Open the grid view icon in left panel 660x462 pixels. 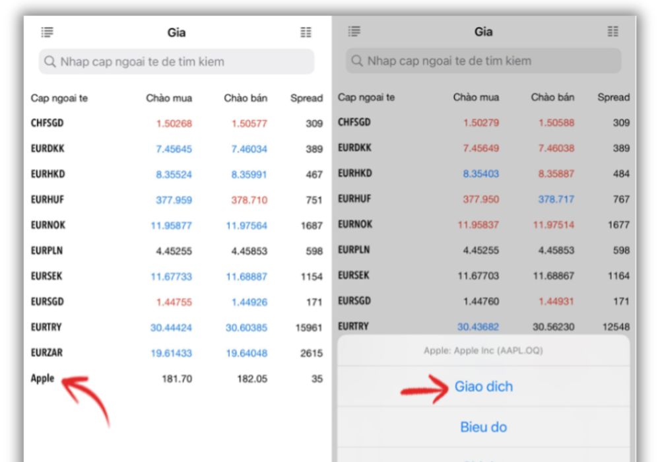pyautogui.click(x=306, y=32)
